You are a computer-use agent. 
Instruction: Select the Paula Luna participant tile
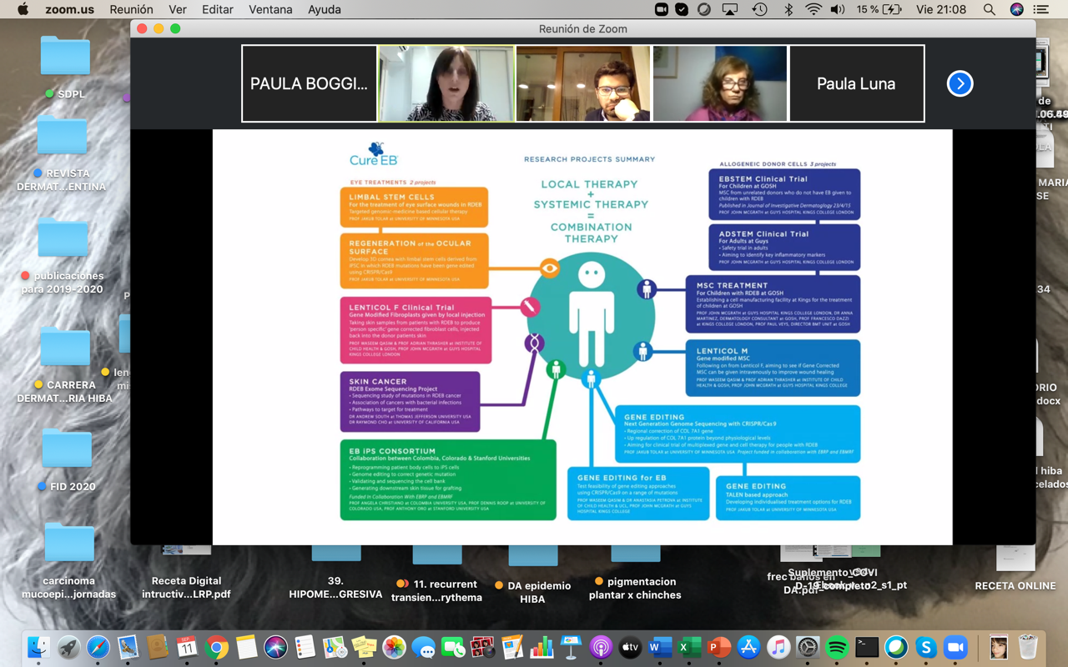tap(856, 83)
